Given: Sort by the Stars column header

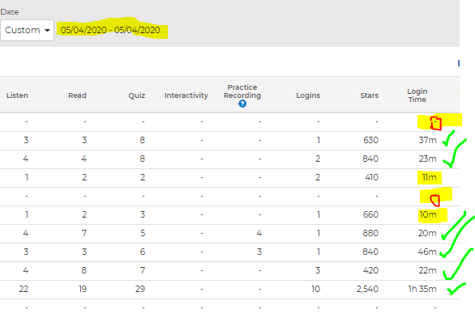Looking at the screenshot, I should pos(370,95).
